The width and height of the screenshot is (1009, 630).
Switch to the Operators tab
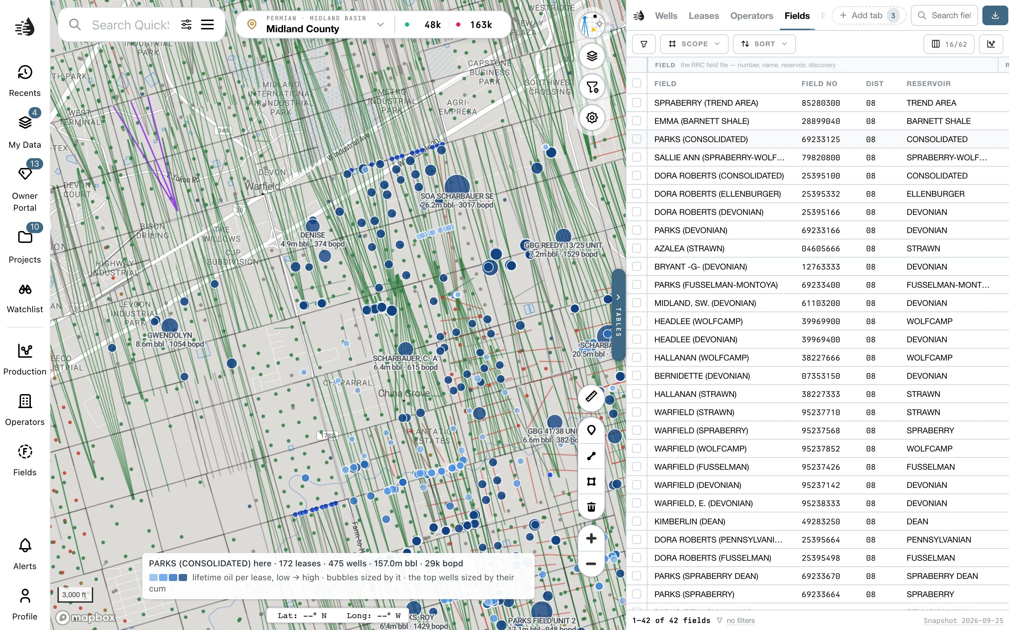751,16
